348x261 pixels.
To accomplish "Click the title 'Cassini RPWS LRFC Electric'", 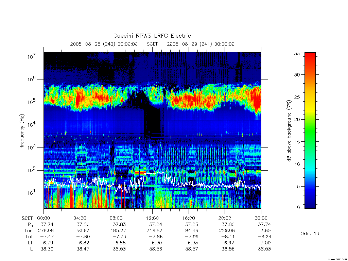I will (x=152, y=36).
